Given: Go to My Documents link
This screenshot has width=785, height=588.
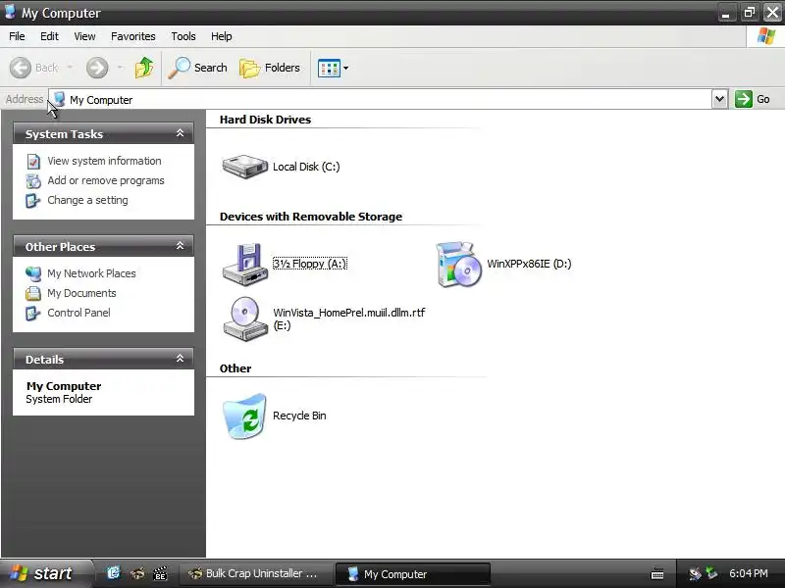Looking at the screenshot, I should click(x=81, y=293).
